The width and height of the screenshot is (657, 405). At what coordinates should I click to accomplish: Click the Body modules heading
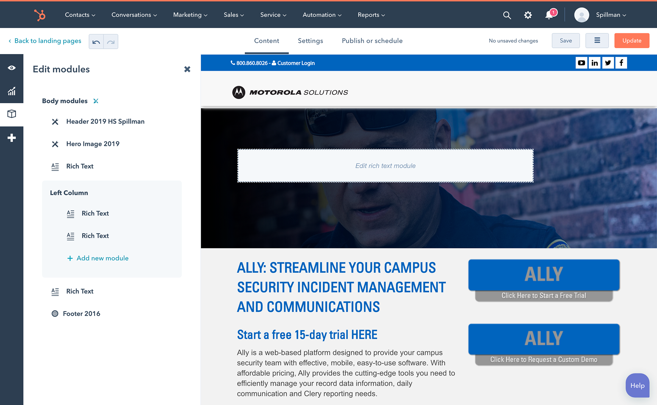[x=65, y=101]
